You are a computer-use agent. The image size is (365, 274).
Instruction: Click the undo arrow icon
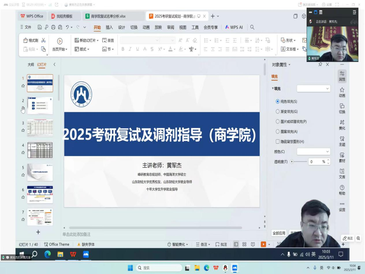coord(68,27)
